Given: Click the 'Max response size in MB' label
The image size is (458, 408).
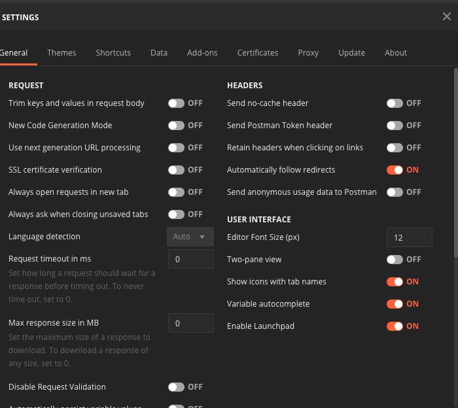Looking at the screenshot, I should tap(54, 323).
